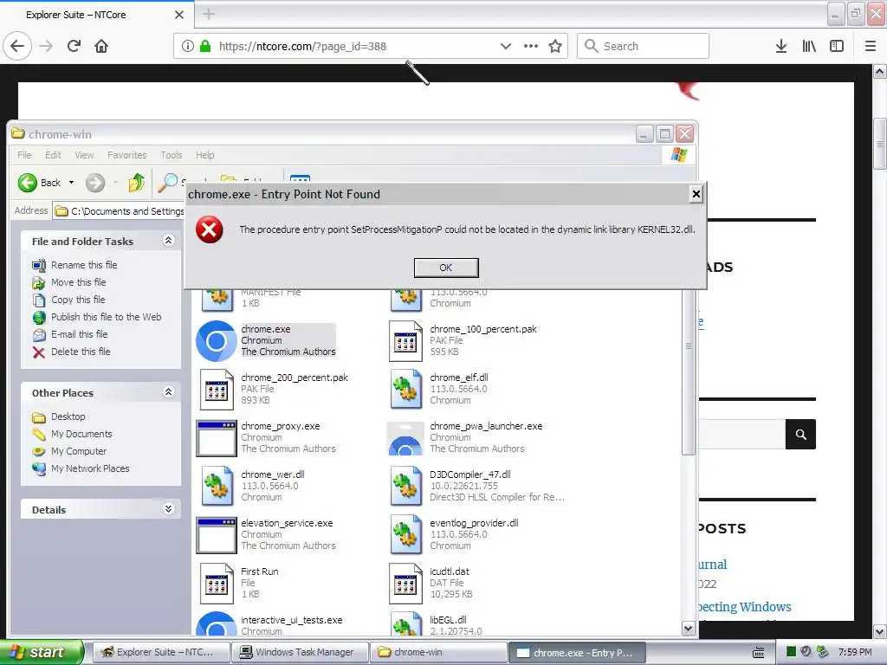Show site information for ntcore.com
The height and width of the screenshot is (665, 887).
click(188, 46)
